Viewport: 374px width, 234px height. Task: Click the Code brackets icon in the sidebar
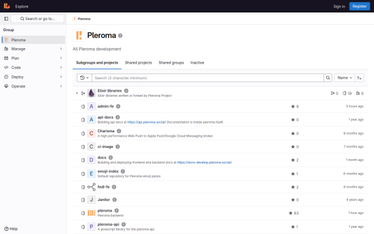6,67
